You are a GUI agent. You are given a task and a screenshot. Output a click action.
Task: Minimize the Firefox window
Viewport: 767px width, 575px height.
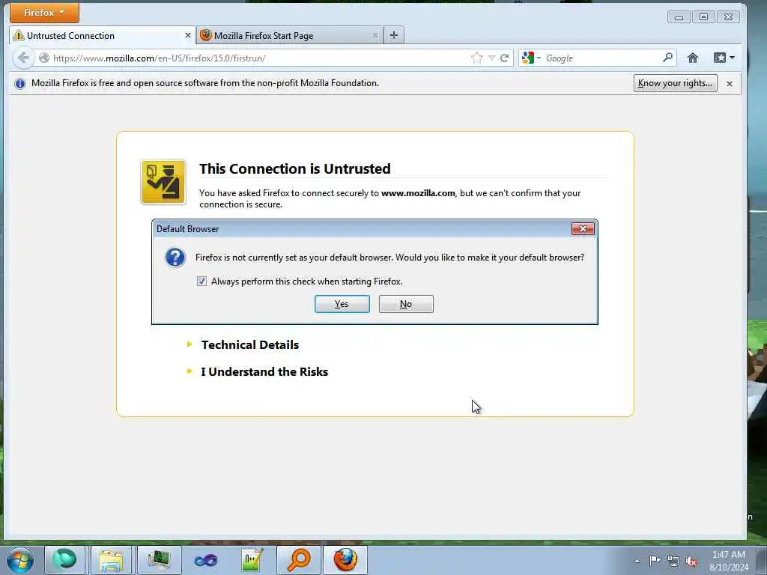pos(679,17)
